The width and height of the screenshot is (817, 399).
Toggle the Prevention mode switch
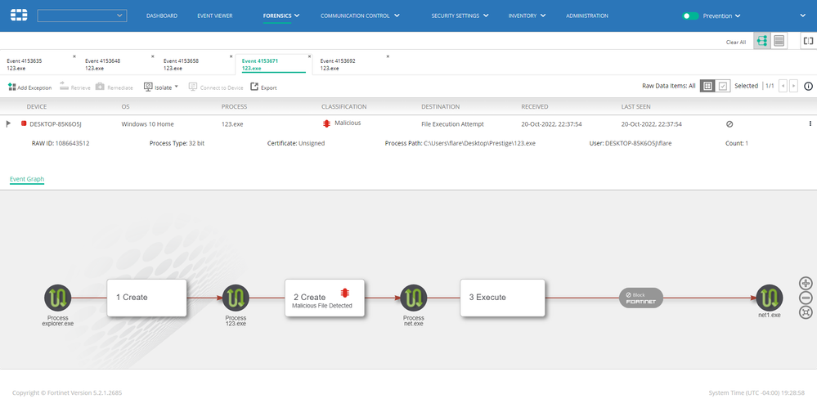(690, 16)
